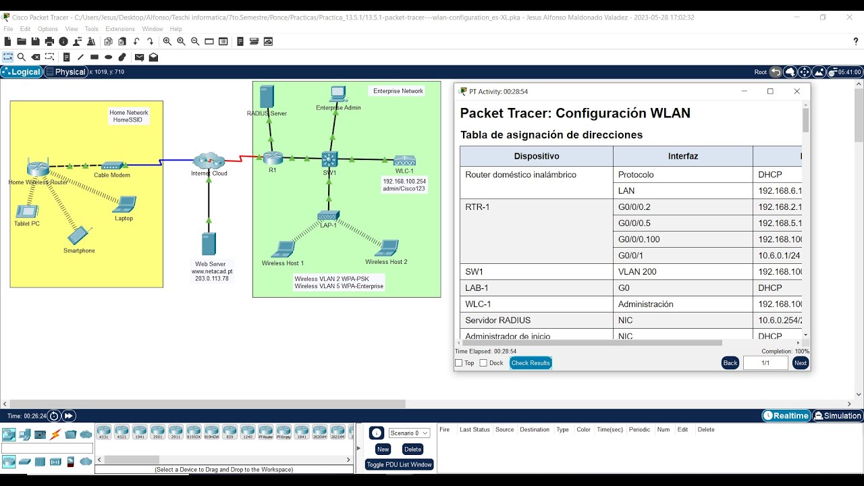Click Next in activity window
This screenshot has height=486, width=864.
pos(801,363)
